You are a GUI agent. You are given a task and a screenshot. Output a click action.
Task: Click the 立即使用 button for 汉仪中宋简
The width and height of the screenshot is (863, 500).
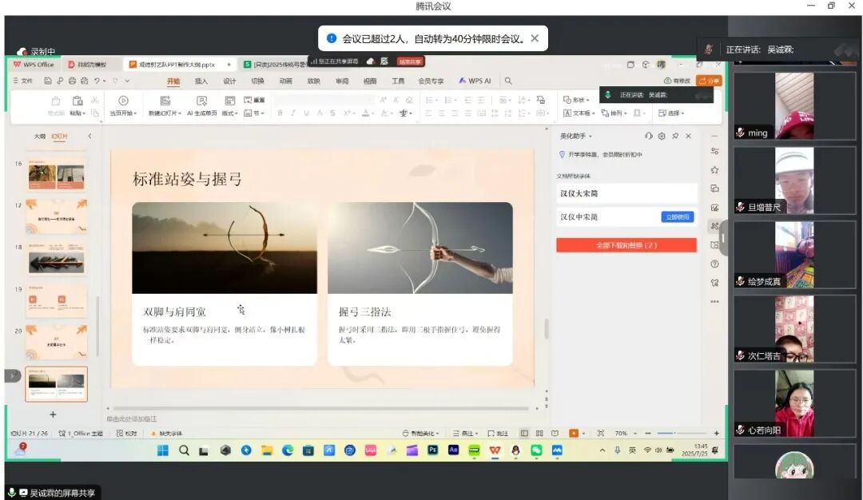click(x=678, y=216)
